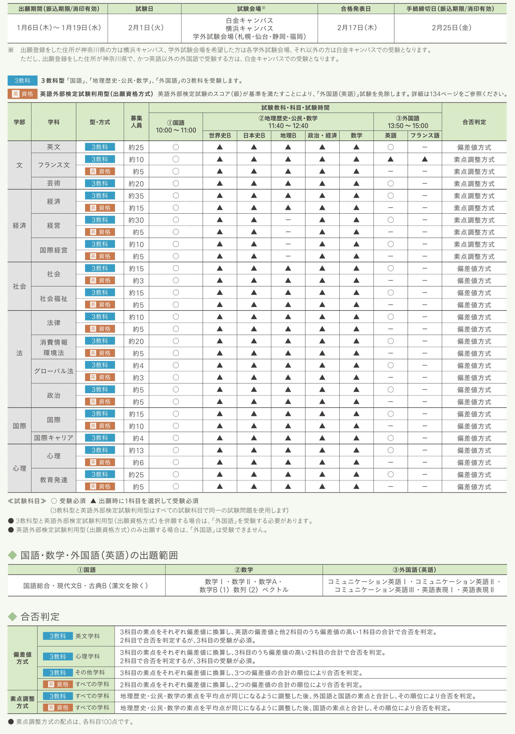This screenshot has width=515, height=734.
Task: Click the exam date '2月1日(火)'
Action: click(146, 28)
